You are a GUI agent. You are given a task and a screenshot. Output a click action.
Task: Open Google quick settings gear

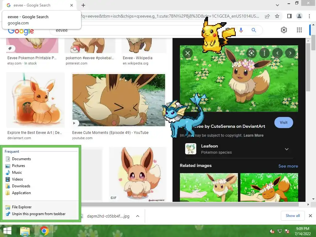pyautogui.click(x=284, y=30)
